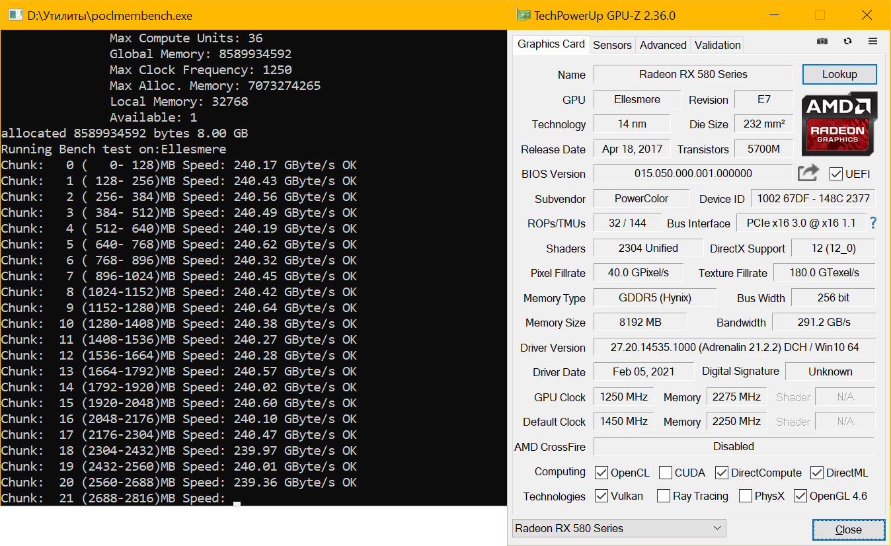This screenshot has width=891, height=546.
Task: Click the Lookup button
Action: pyautogui.click(x=839, y=74)
